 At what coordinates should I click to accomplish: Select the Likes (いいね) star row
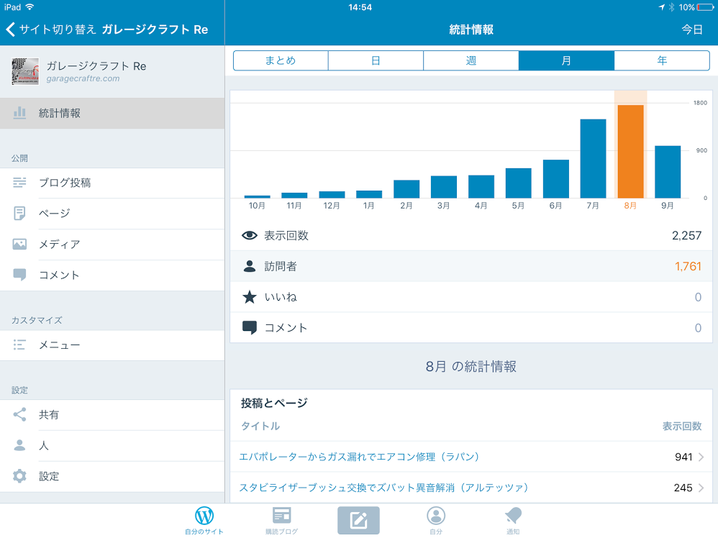coord(471,297)
